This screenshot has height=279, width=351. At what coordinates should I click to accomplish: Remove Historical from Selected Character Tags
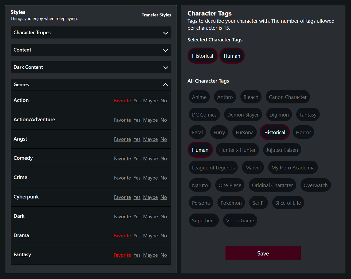202,56
